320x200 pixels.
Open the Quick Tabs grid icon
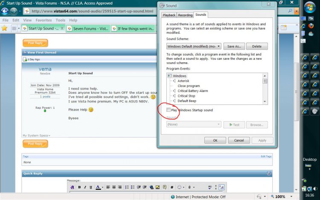pyautogui.click(x=14, y=28)
